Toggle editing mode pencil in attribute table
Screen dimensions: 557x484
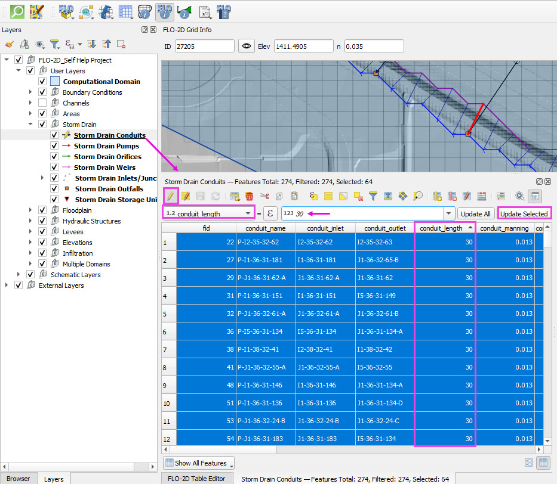tap(170, 196)
